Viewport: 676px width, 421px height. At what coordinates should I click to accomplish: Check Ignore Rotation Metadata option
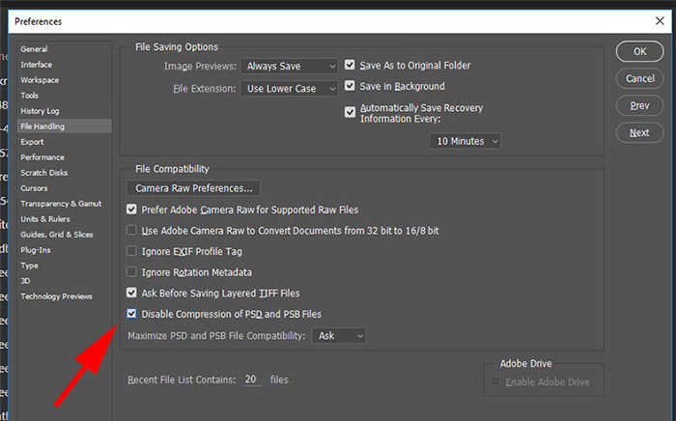tap(131, 272)
